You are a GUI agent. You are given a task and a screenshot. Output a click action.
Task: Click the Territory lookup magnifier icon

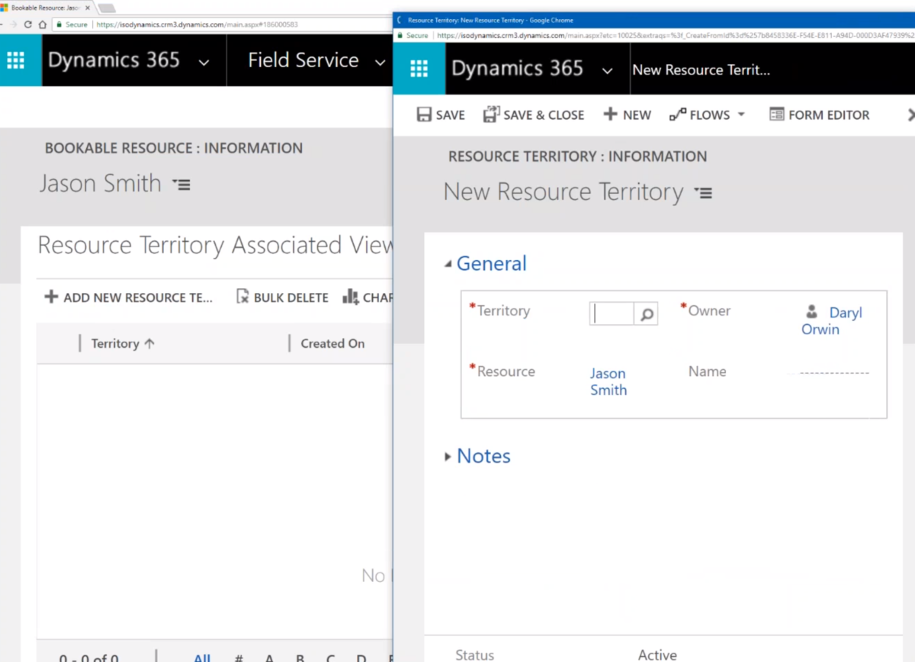[647, 314]
